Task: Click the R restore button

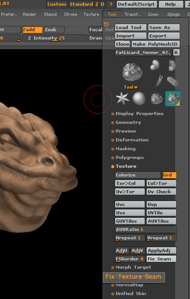Action: coord(176,52)
